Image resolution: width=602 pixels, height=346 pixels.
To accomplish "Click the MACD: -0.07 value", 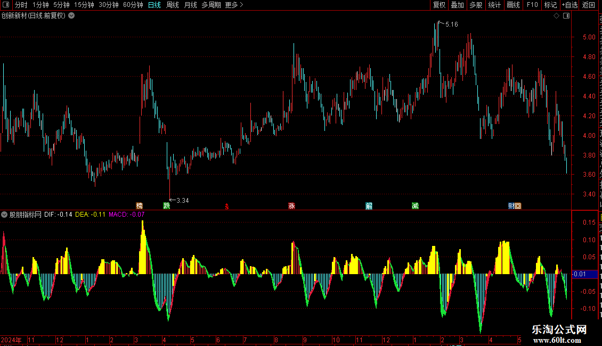I will click(x=127, y=215).
